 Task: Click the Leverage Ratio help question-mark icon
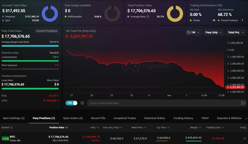tap(148, 17)
